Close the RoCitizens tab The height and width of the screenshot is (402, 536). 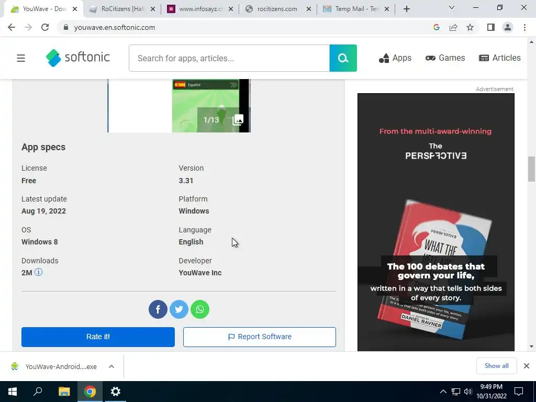153,9
